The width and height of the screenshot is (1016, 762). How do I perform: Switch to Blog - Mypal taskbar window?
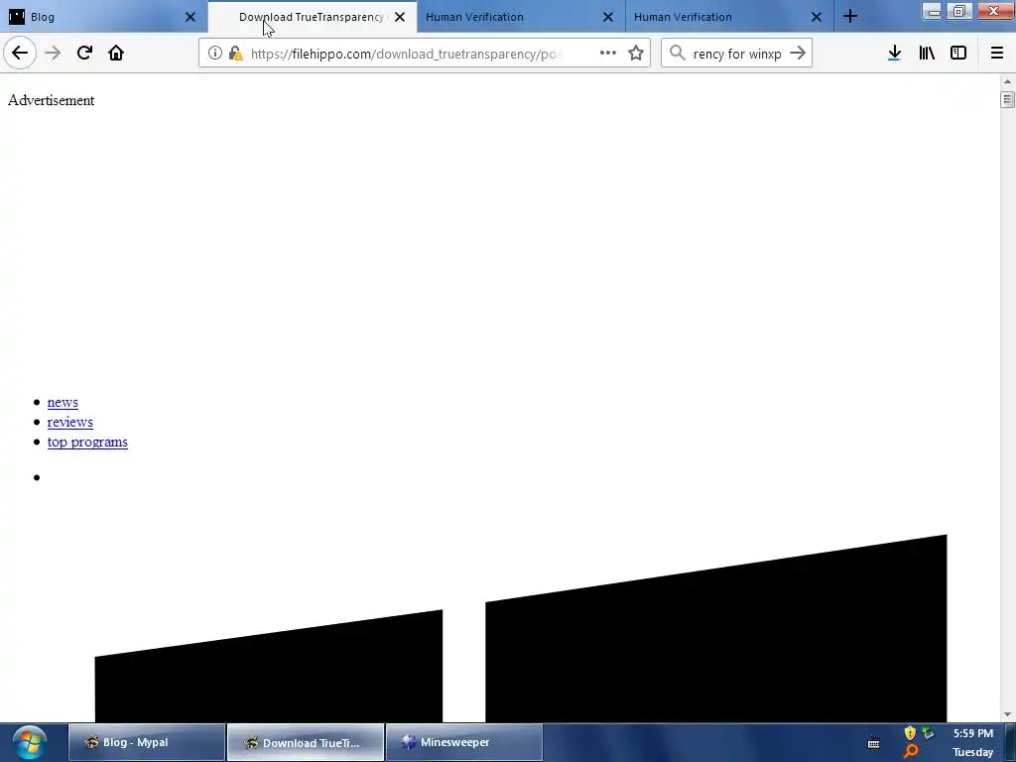tap(147, 742)
